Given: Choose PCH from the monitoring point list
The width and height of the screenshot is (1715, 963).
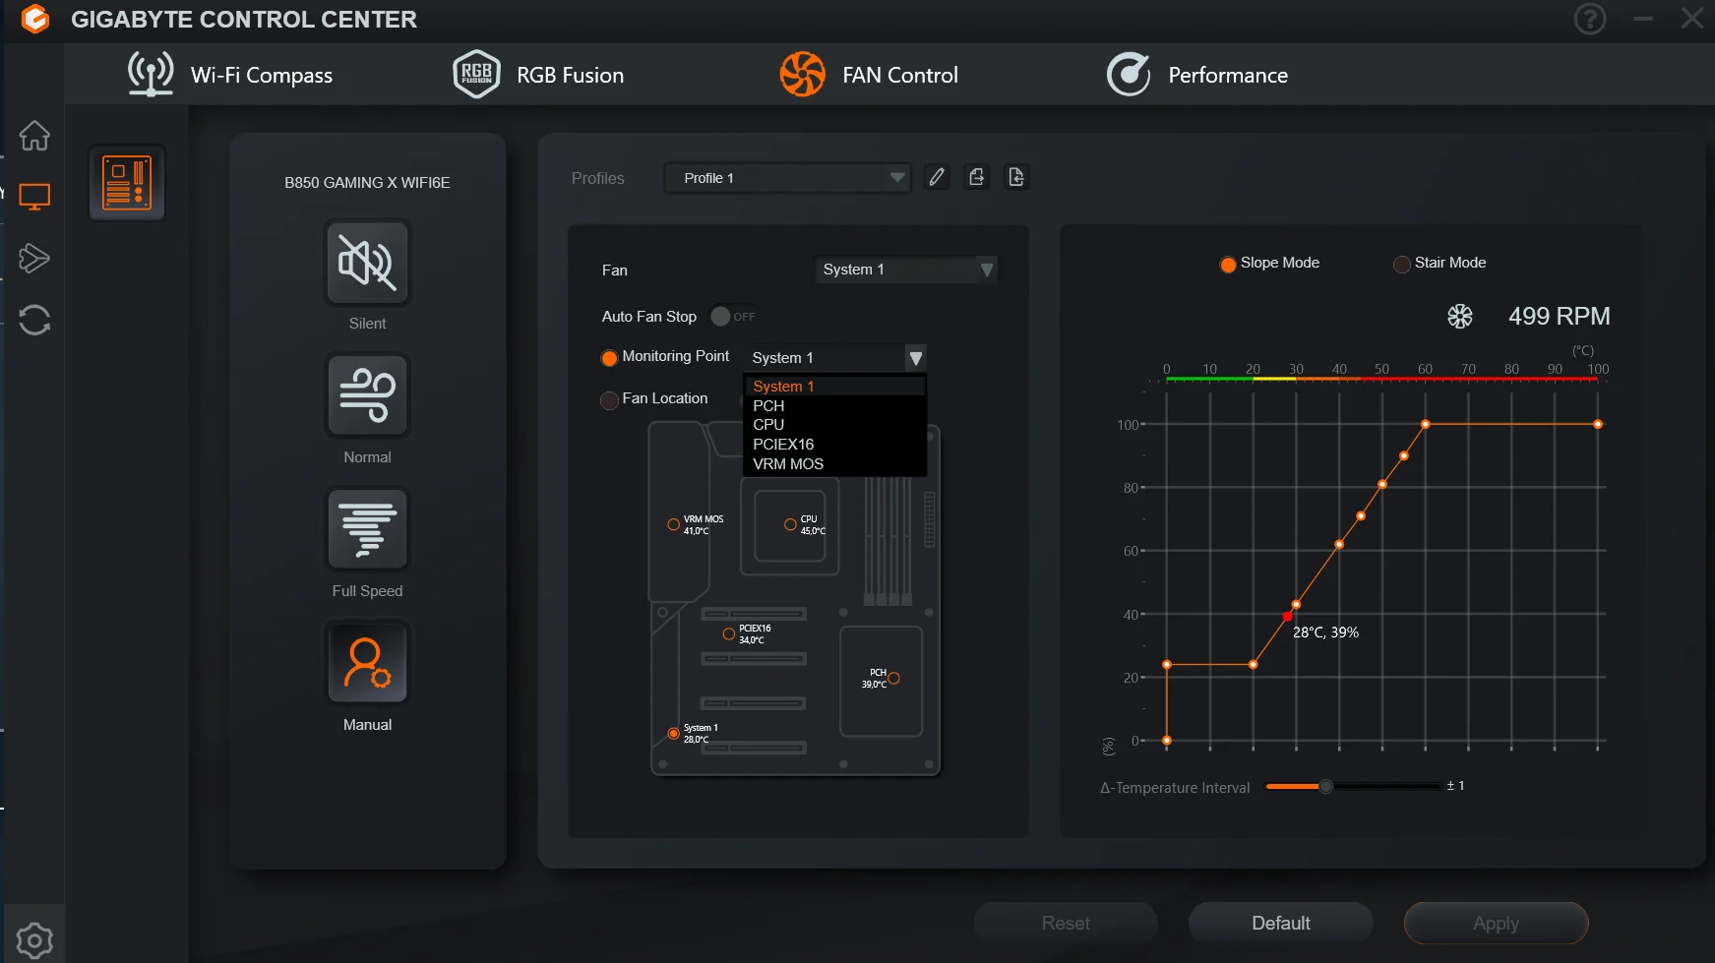Looking at the screenshot, I should click(834, 406).
